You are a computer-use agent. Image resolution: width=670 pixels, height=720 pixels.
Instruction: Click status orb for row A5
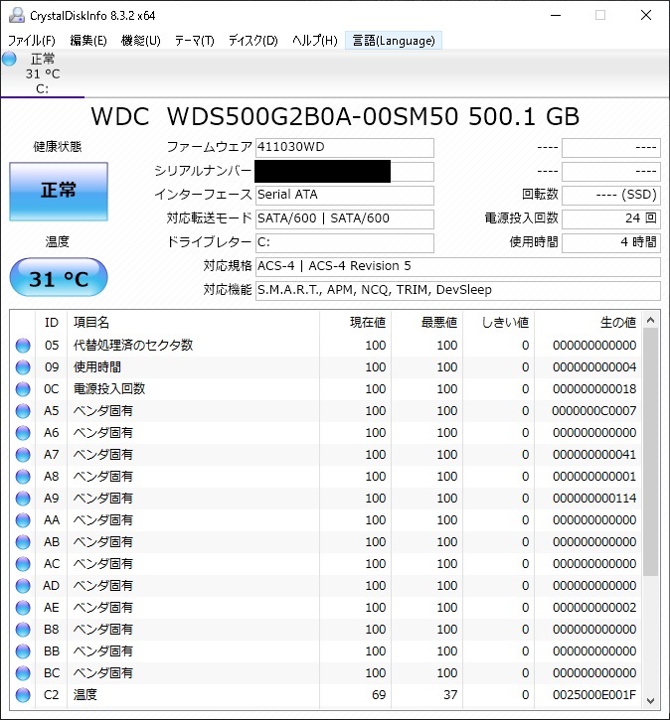tap(23, 411)
